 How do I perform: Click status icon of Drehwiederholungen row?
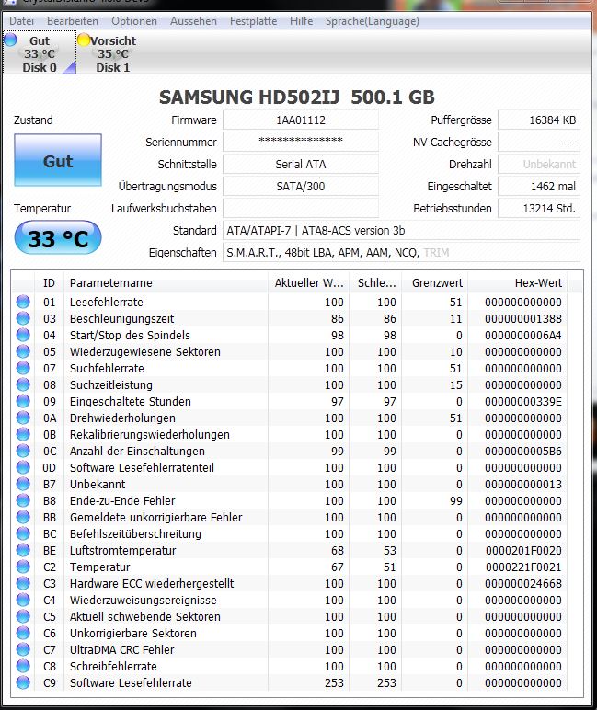[23, 418]
